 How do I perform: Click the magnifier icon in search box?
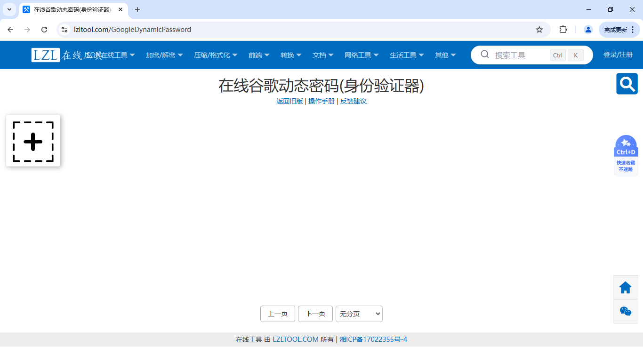(x=485, y=55)
